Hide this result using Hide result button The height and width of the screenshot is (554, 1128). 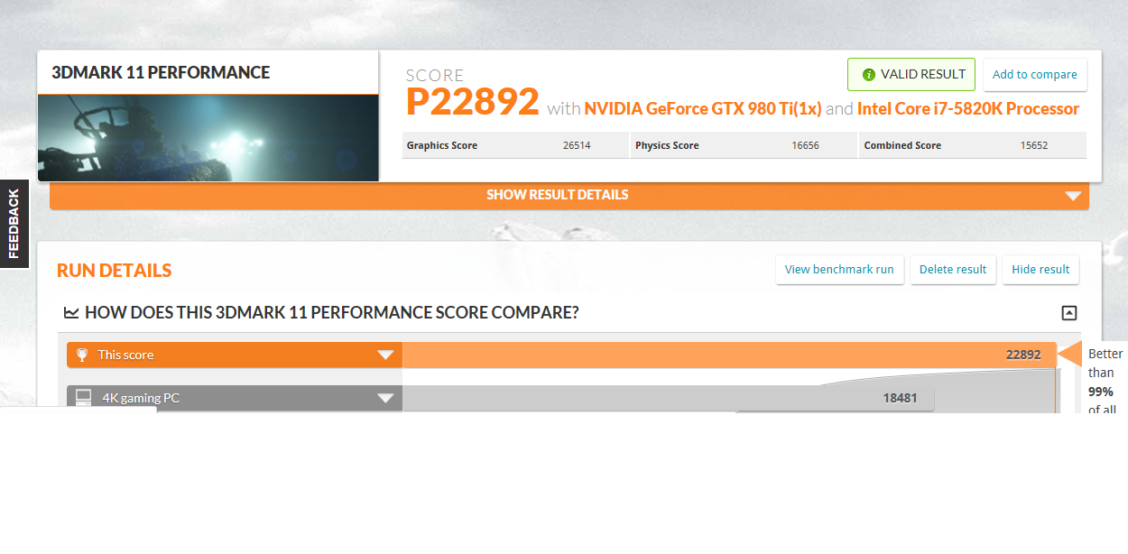tap(1040, 269)
